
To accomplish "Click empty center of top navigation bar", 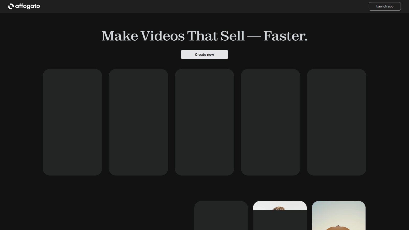I will (x=204, y=6).
